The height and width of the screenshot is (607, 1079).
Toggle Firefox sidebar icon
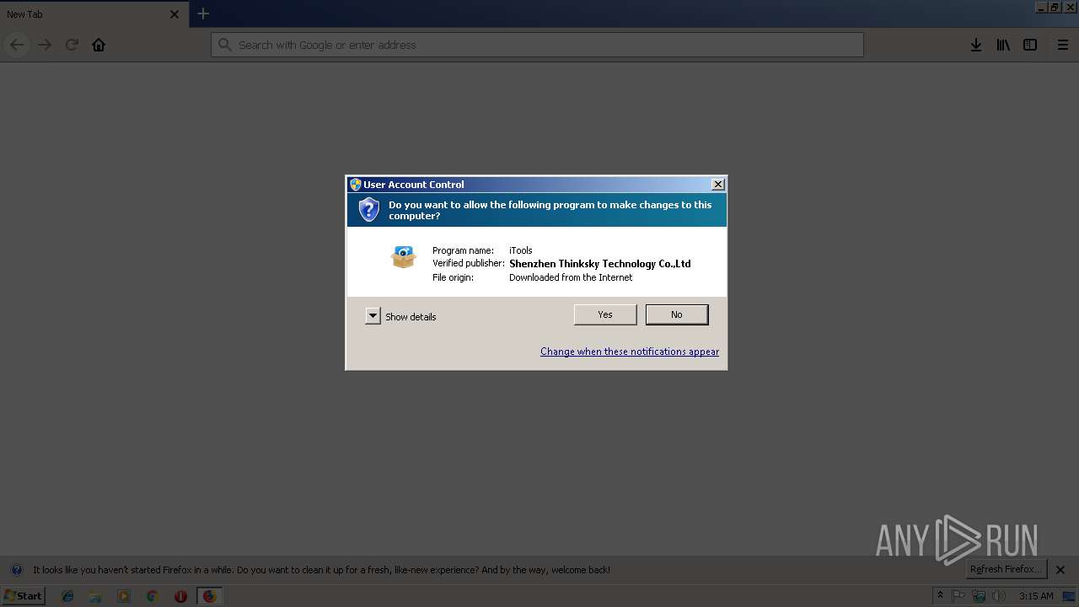pos(1030,45)
